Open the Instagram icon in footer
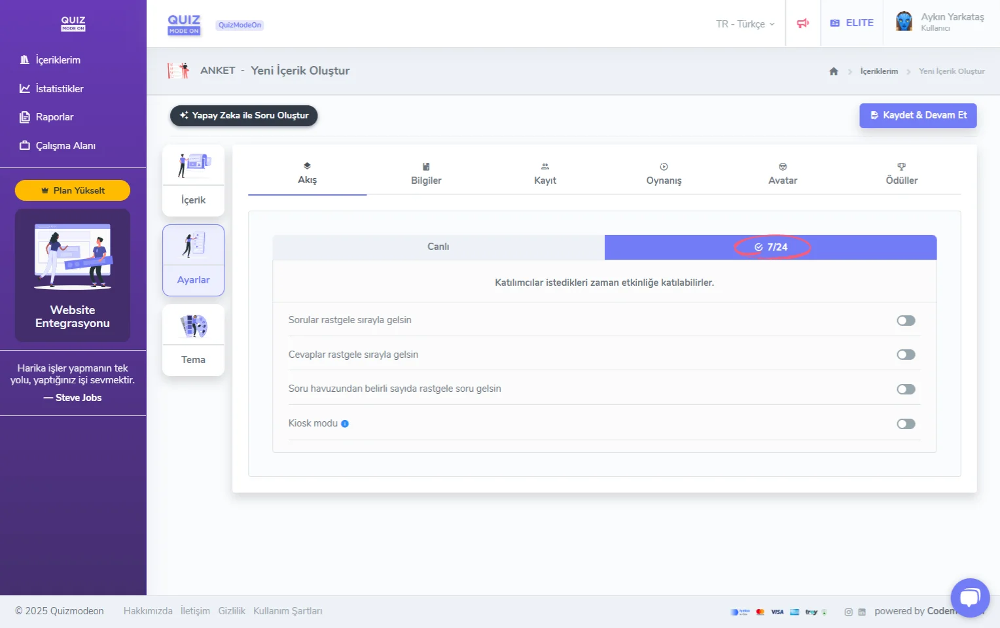 (848, 612)
